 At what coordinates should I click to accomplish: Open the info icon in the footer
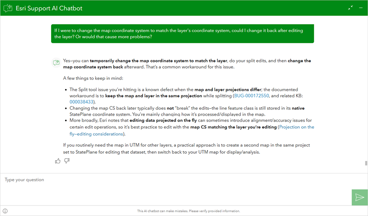click(5, 211)
